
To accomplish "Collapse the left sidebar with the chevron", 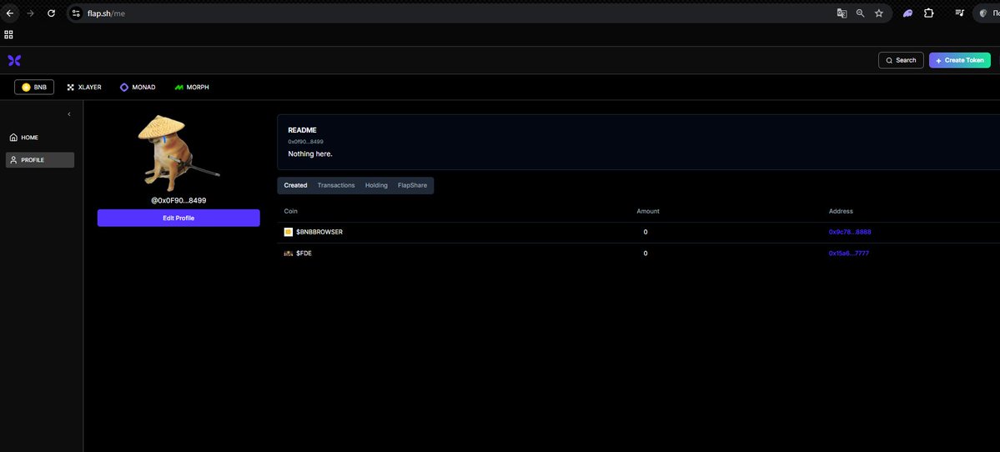I will click(x=69, y=114).
